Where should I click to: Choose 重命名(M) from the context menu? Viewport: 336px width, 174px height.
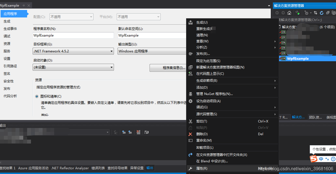click(x=233, y=140)
